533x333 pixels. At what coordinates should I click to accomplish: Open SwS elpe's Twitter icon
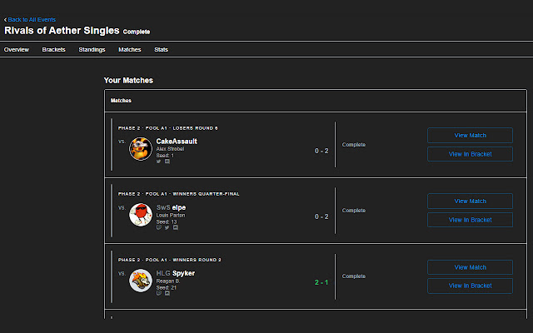click(165, 227)
